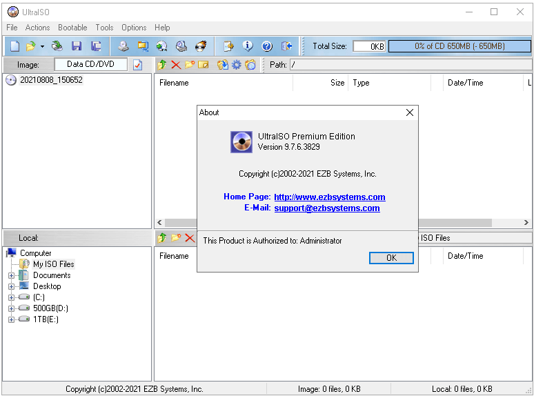Screen dimensions: 534x396
Task: Open the Help menu
Action: click(x=162, y=28)
